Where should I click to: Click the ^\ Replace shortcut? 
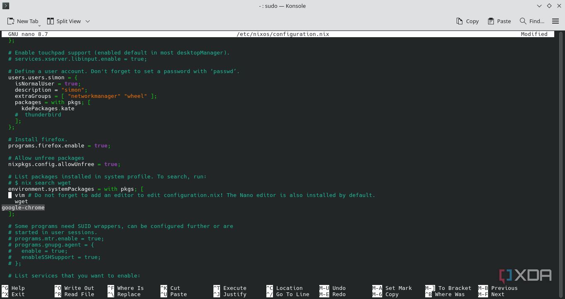pos(124,294)
